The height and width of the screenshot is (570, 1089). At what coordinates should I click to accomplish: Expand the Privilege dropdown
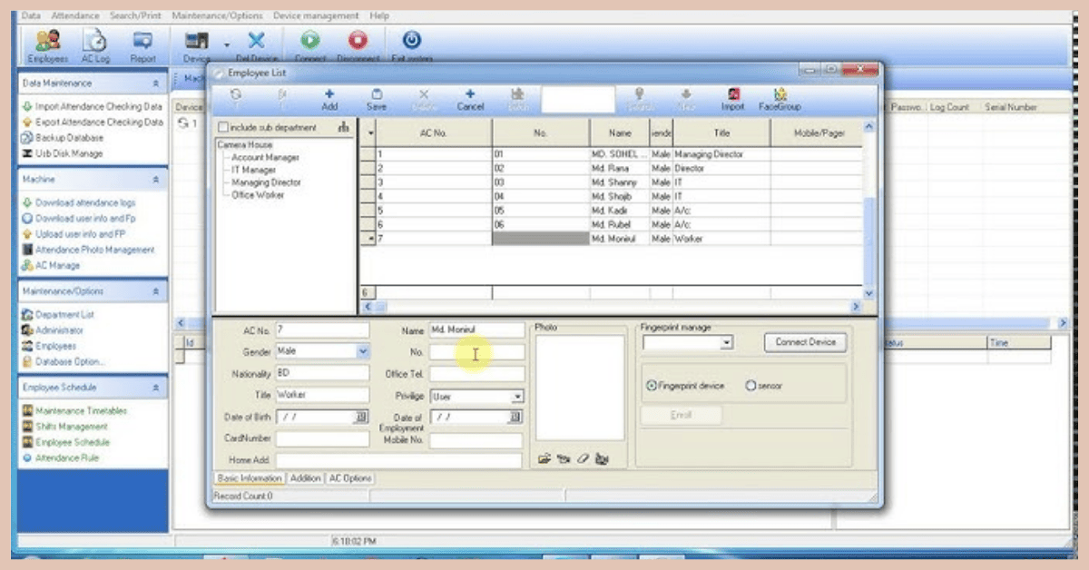pos(517,397)
